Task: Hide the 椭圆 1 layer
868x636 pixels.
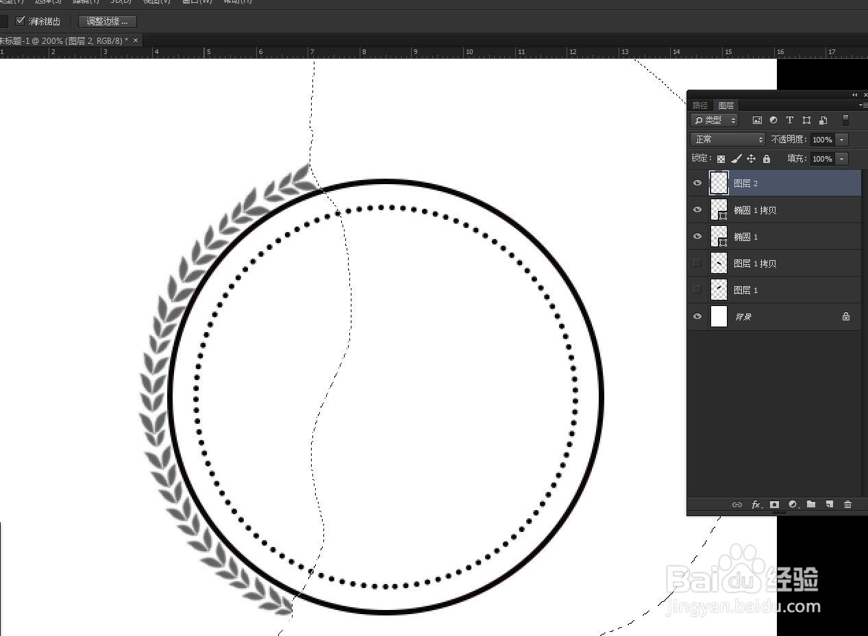Action: pos(697,237)
